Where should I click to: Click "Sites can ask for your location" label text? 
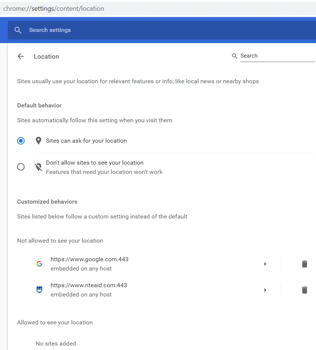[86, 141]
